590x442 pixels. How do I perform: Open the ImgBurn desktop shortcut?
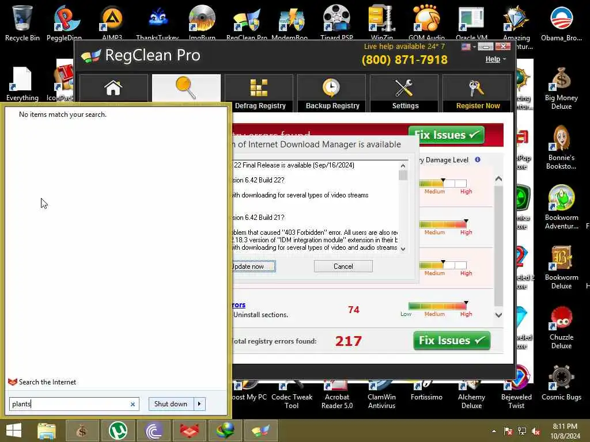click(202, 22)
